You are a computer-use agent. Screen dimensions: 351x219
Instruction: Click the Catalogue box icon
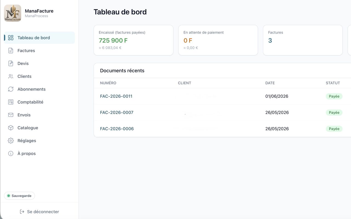click(11, 128)
